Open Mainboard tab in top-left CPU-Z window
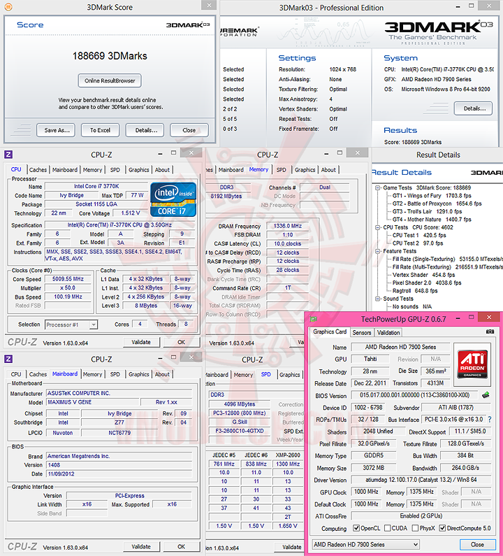The width and height of the screenshot is (503, 556). tap(65, 170)
